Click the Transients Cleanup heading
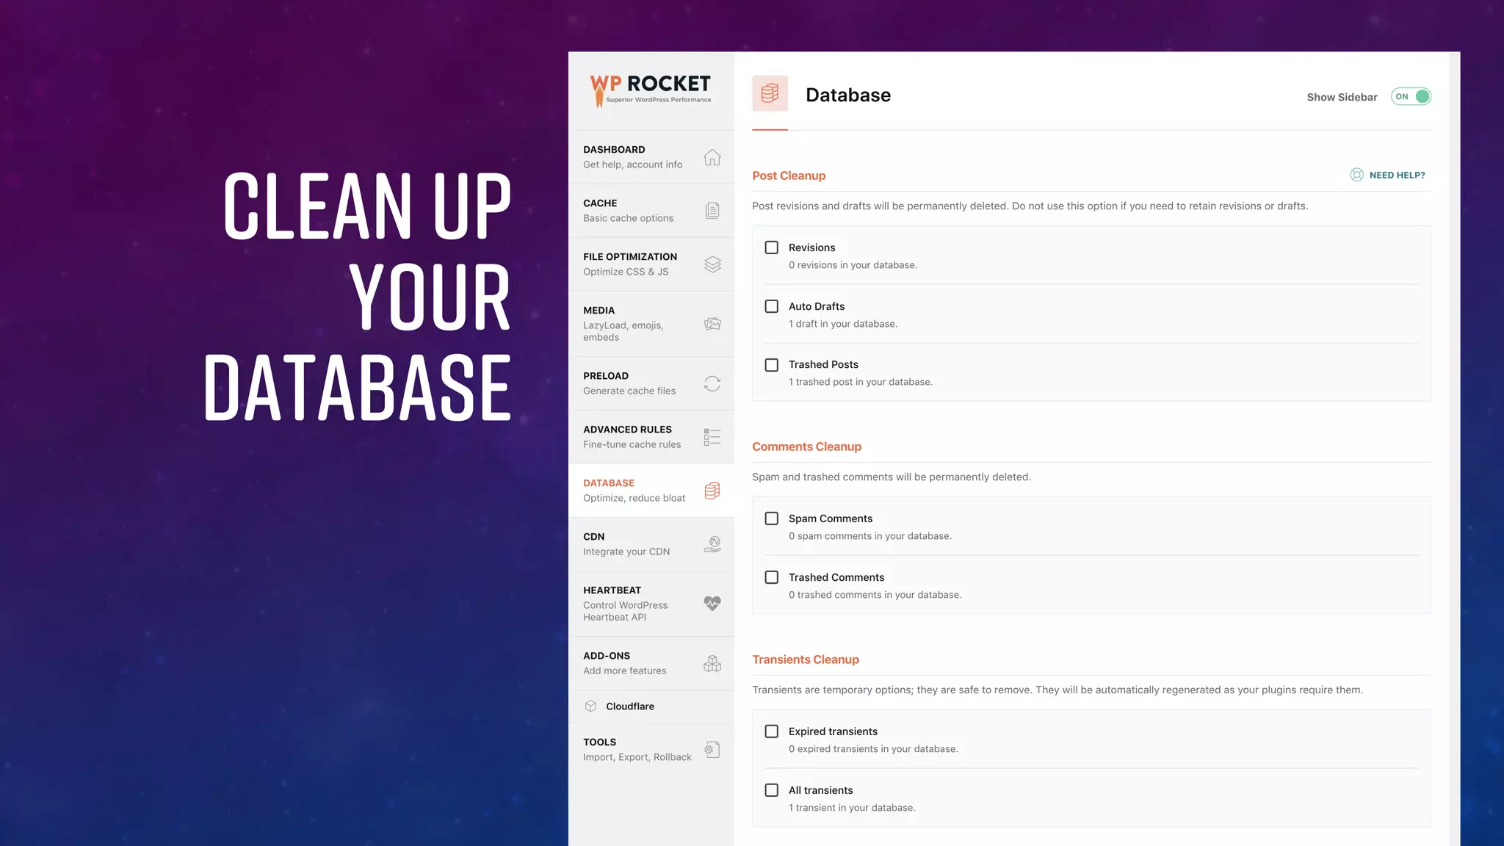 [x=806, y=659]
